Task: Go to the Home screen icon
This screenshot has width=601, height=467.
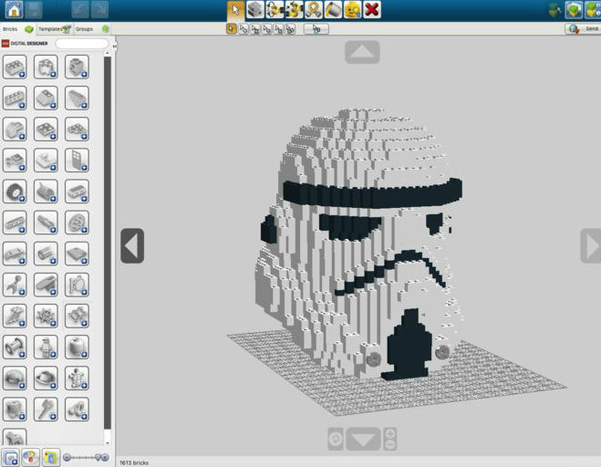Action: coord(15,10)
